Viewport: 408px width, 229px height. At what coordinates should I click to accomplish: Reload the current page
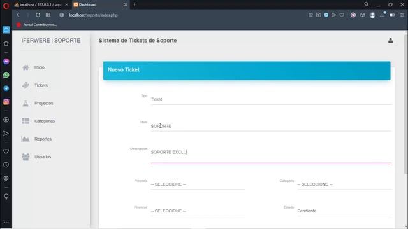(38, 15)
